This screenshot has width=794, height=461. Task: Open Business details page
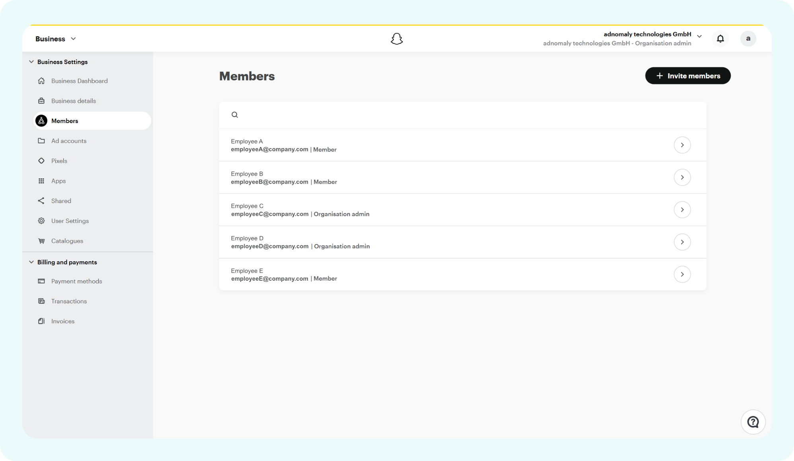(x=74, y=101)
